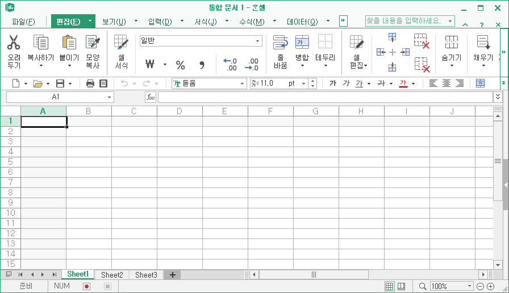Click the macro record button

[86, 286]
